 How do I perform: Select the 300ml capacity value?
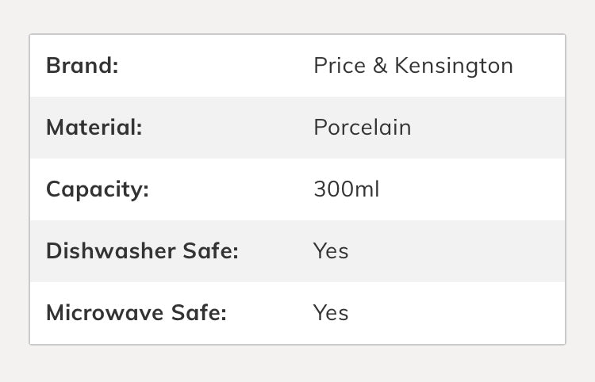coord(346,189)
